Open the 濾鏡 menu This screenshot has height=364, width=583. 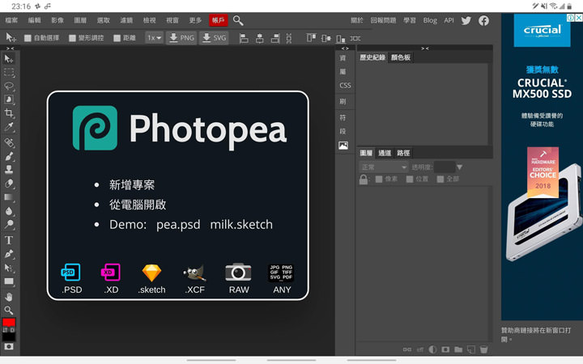pyautogui.click(x=126, y=20)
